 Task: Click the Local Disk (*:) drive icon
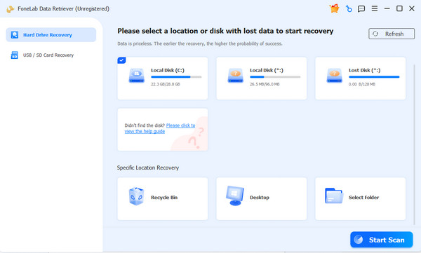(x=236, y=76)
